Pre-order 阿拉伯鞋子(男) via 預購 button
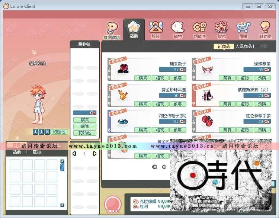This screenshot has height=218, width=279. pos(177,130)
